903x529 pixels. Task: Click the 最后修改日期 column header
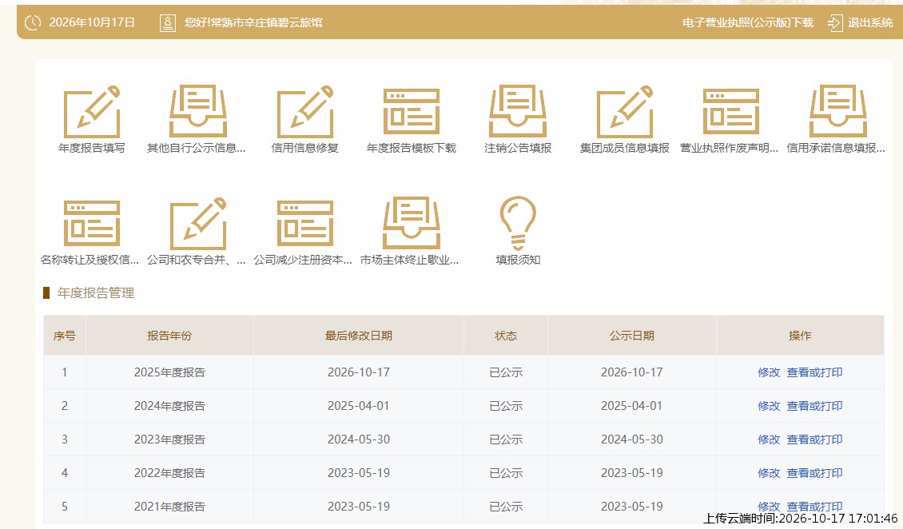coord(358,336)
